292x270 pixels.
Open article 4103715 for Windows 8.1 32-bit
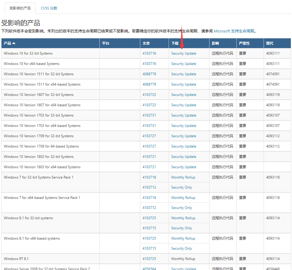click(149, 228)
